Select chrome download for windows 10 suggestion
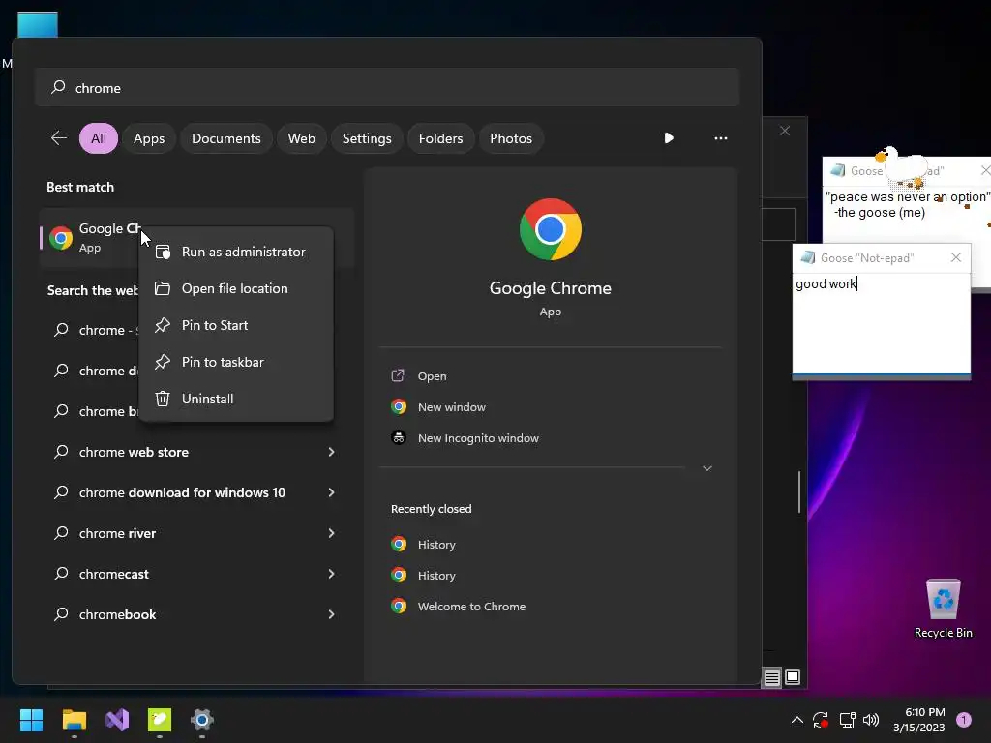 [183, 492]
